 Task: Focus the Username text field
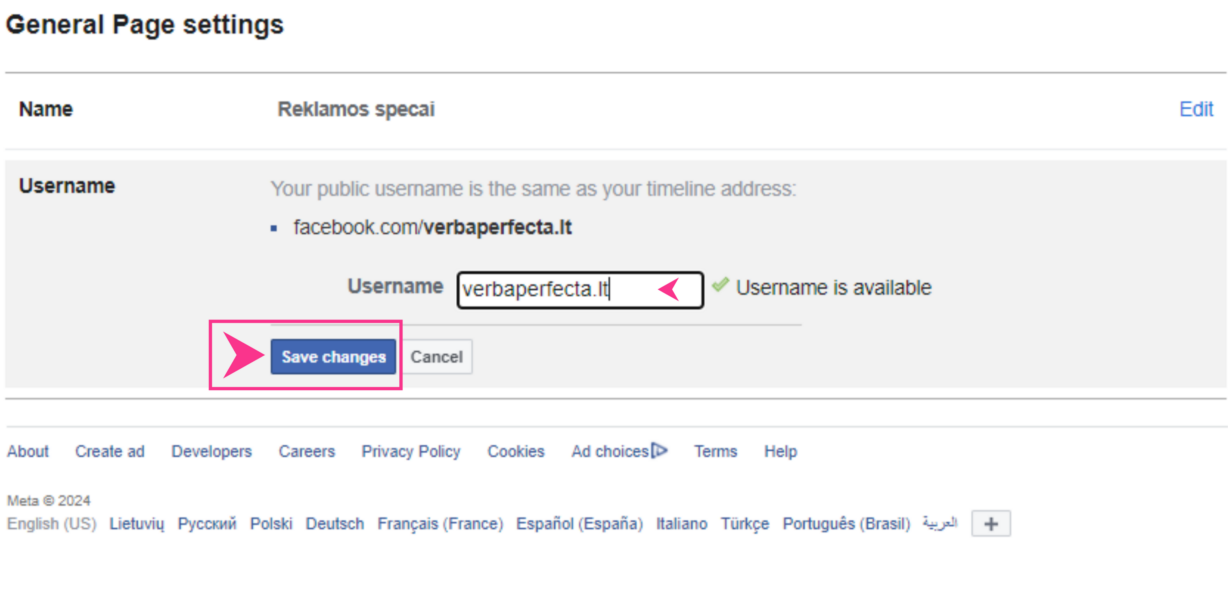(x=580, y=290)
